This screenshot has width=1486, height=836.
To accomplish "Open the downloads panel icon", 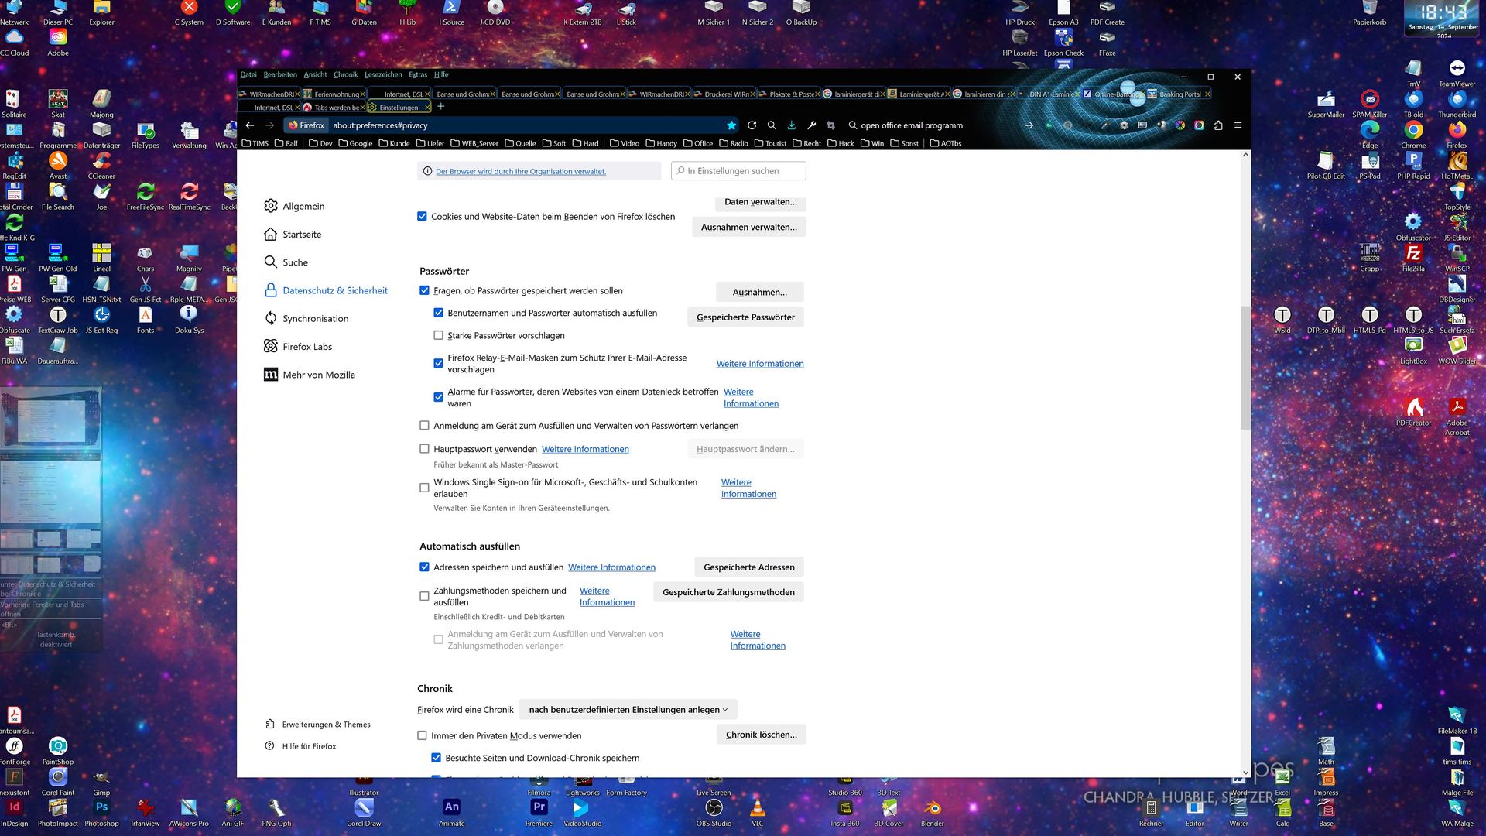I will (791, 125).
